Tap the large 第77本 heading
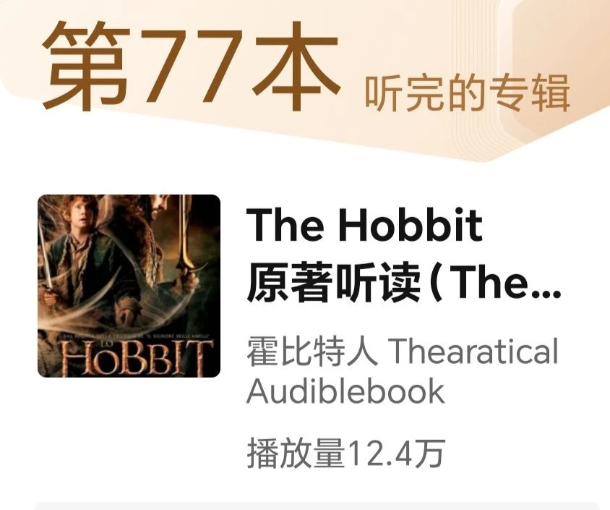Image resolution: width=610 pixels, height=510 pixels. (192, 66)
